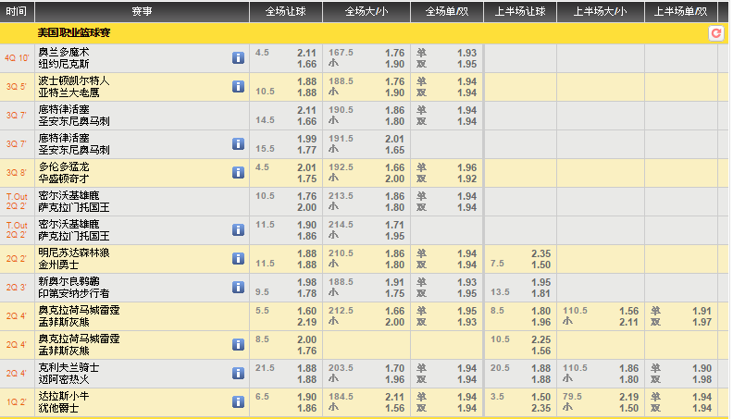Click the 21.5 full-game handicap value
Viewport: 733px width, 419px height.
pos(265,367)
